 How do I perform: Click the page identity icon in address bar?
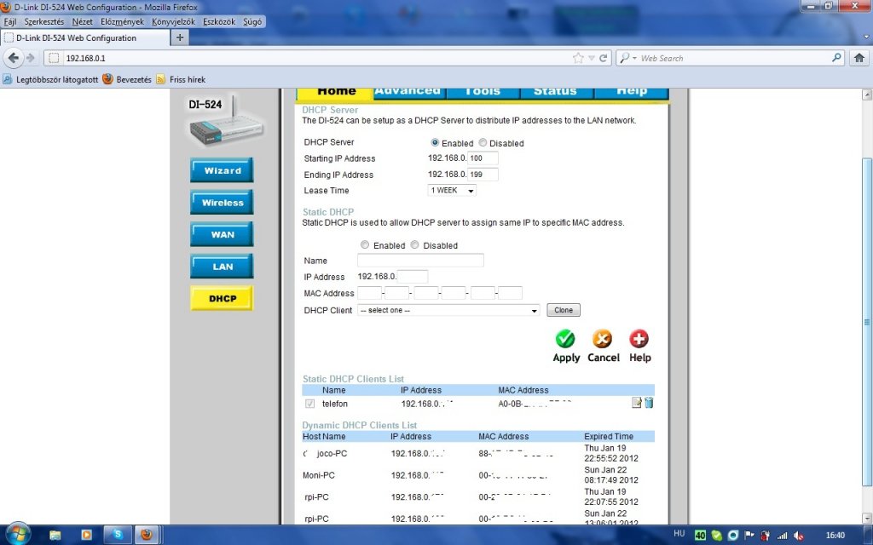[54, 58]
